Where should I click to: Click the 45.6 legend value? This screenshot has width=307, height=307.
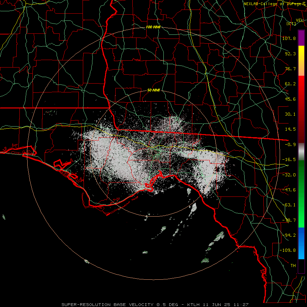coord(290,99)
